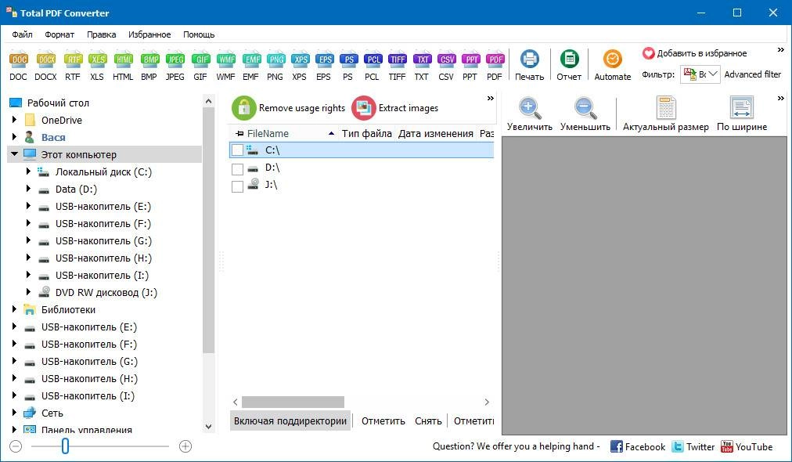
Task: Expand Data (D:) node
Action: [x=28, y=189]
